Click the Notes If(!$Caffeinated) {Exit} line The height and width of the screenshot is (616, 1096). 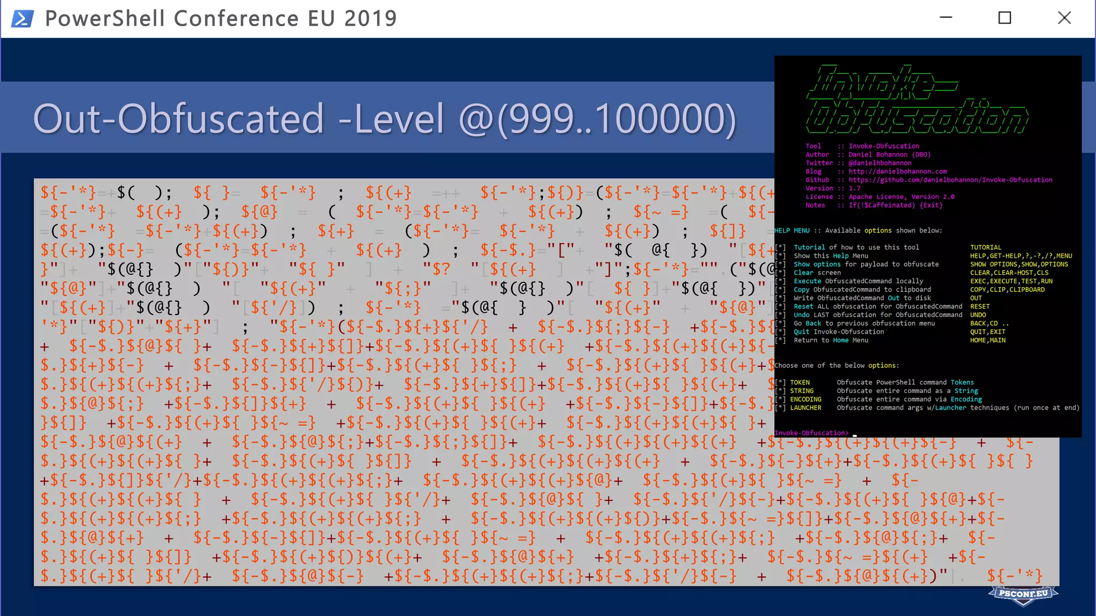tap(874, 205)
